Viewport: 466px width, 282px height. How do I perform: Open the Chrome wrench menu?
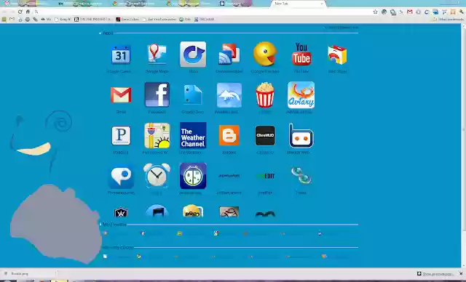(462, 12)
